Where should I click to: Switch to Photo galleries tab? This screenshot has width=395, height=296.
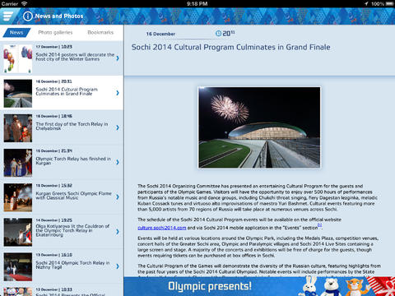pyautogui.click(x=55, y=32)
